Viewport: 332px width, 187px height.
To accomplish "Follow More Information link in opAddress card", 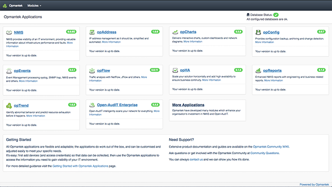I will pyautogui.click(x=111, y=42).
